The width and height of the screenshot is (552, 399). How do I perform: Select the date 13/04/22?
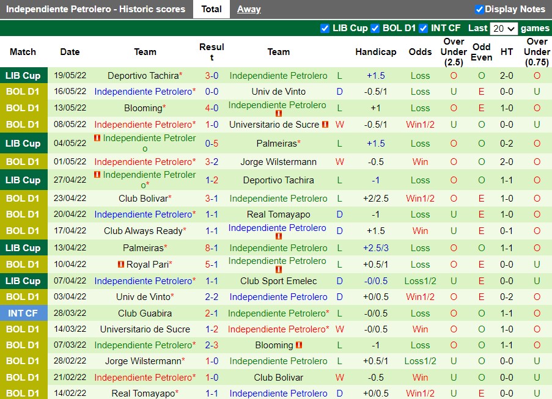70,247
